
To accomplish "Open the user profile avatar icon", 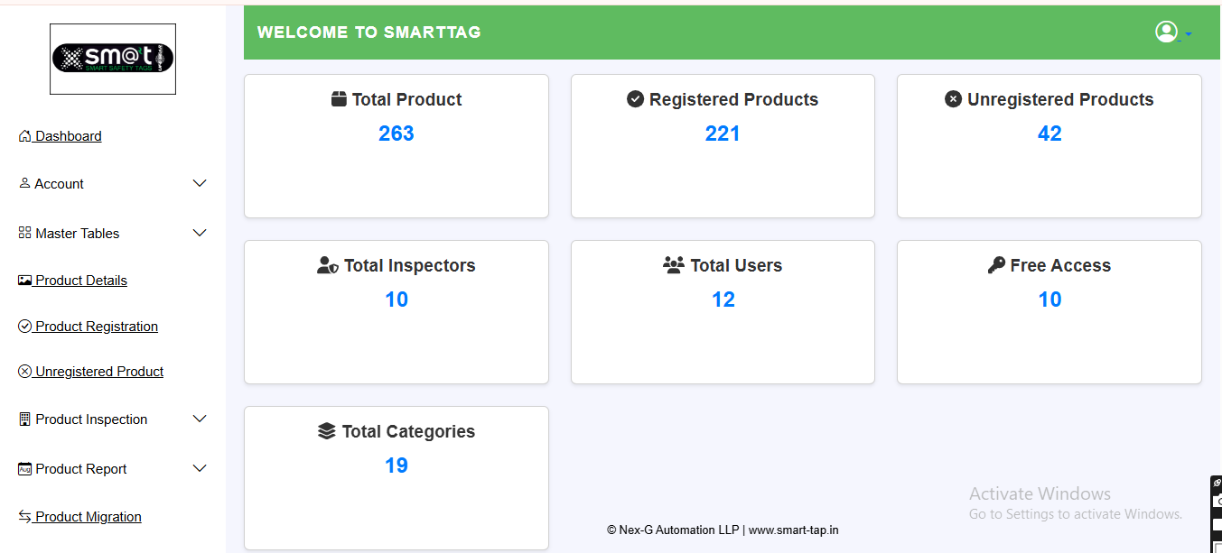I will [x=1166, y=32].
